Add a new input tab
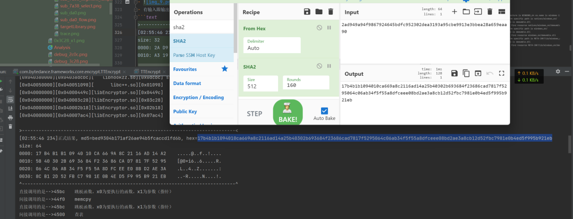Image resolution: width=573 pixels, height=219 pixels. click(454, 12)
